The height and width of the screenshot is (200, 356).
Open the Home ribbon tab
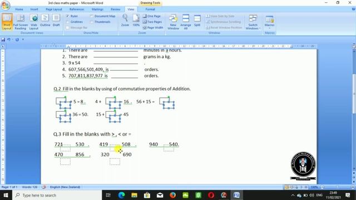19,9
